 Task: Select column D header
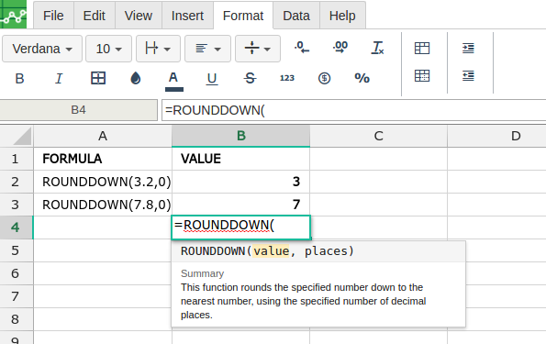496,136
